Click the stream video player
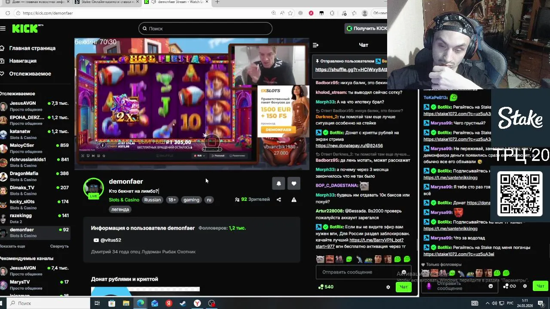Viewport: 550px width, 309px height. (192, 104)
